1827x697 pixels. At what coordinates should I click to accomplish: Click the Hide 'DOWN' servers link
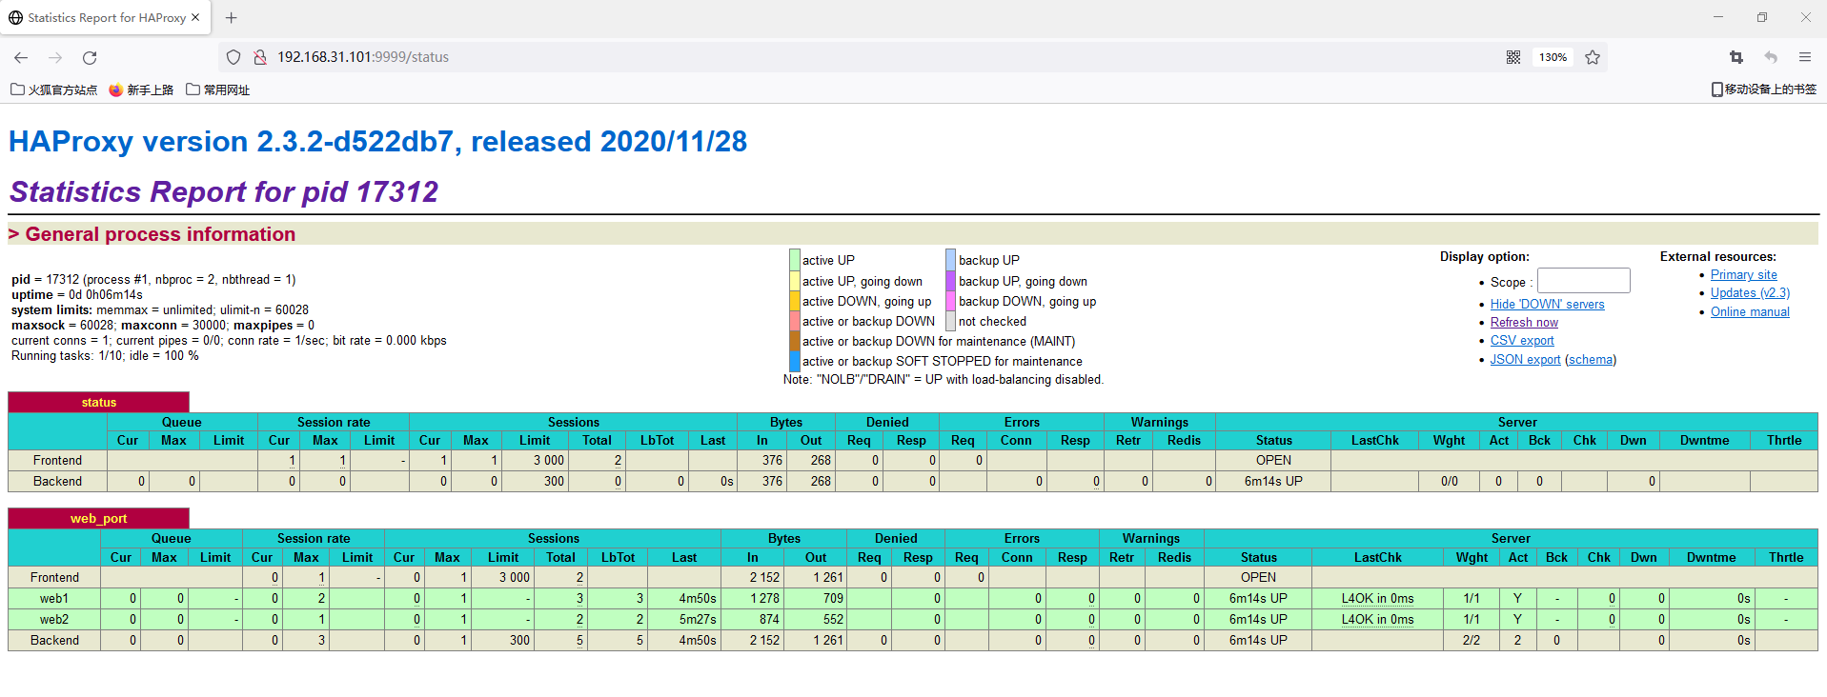tap(1547, 304)
